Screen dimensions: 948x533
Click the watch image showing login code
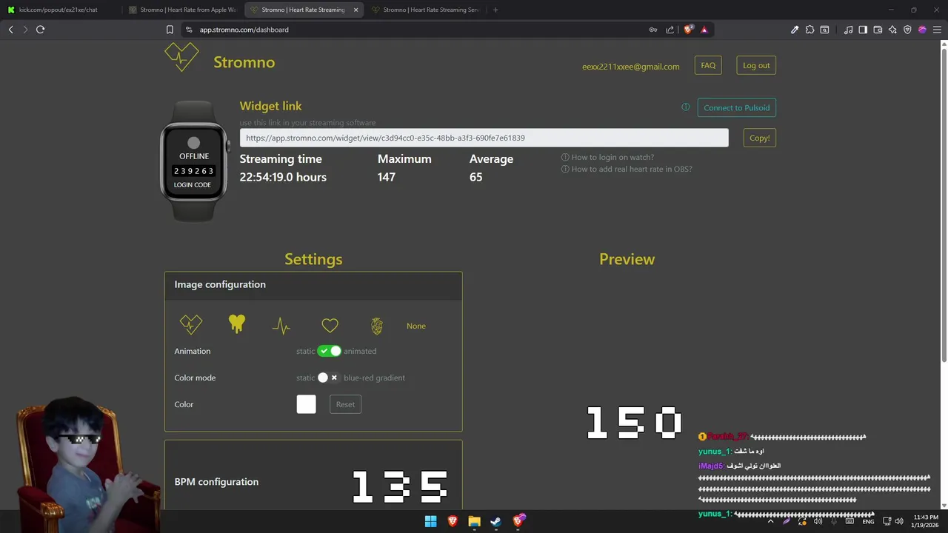click(193, 161)
